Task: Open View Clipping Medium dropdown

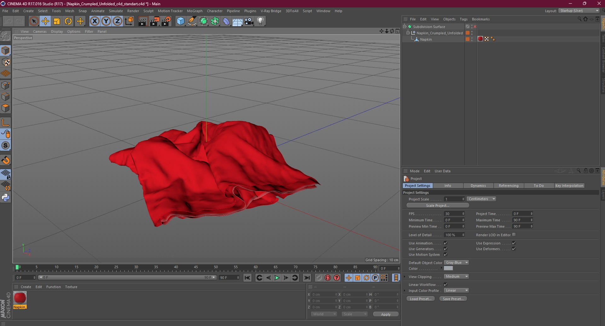Action: pyautogui.click(x=456, y=277)
